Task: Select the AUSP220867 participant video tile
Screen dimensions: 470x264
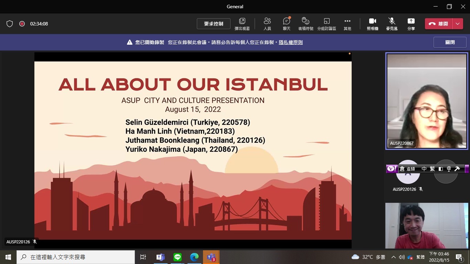Action: (427, 101)
